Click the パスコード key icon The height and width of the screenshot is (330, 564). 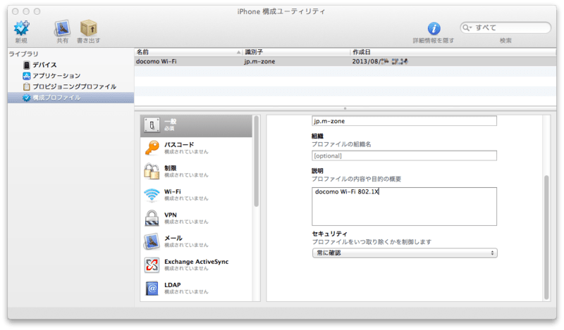point(152,148)
